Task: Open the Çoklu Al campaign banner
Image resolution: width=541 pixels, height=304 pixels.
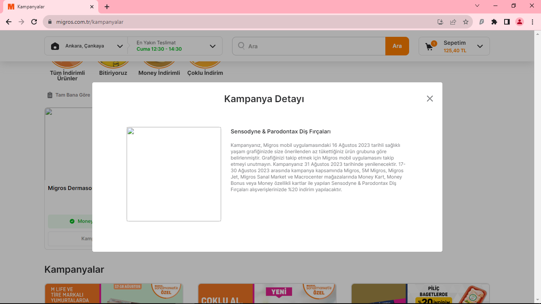Action: [x=267, y=293]
